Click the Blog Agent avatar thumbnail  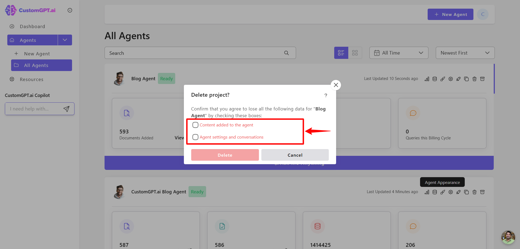click(x=119, y=79)
